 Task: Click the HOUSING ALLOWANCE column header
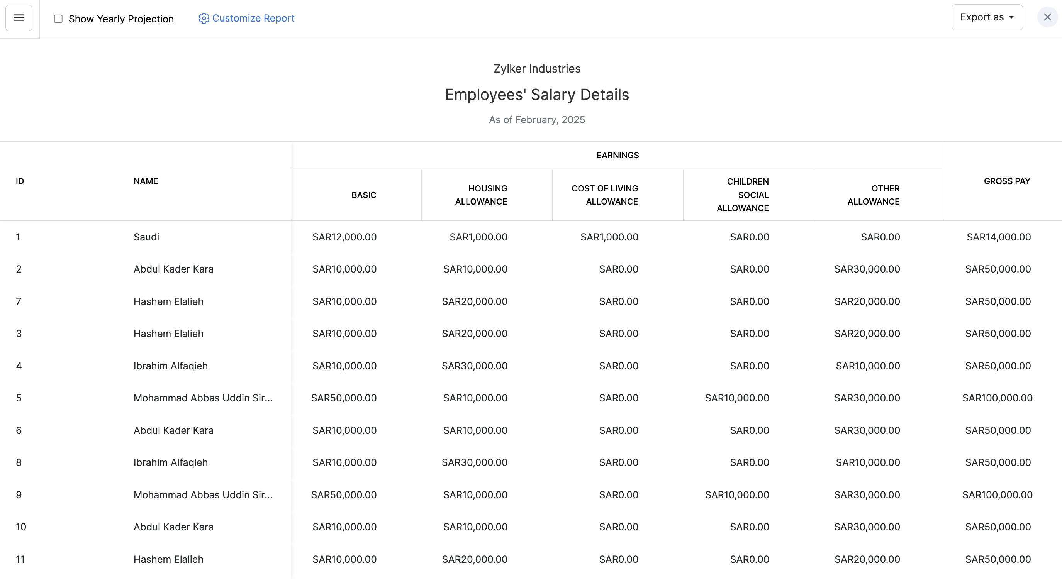click(x=481, y=195)
